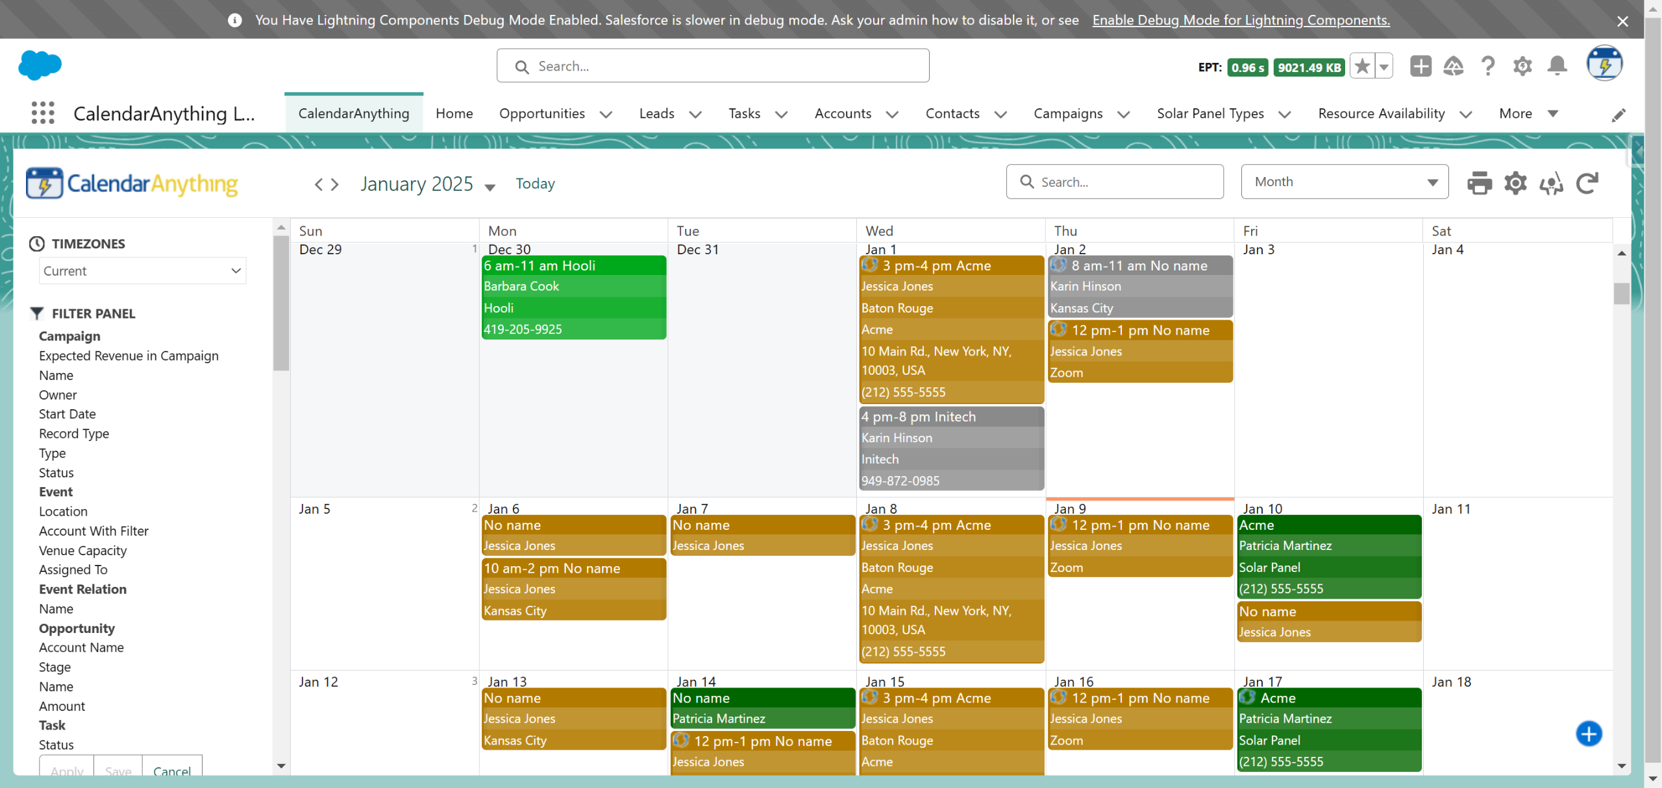Open Salesforce Setup gear icon

pos(1522,66)
